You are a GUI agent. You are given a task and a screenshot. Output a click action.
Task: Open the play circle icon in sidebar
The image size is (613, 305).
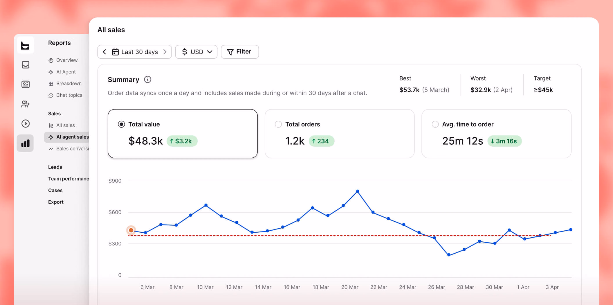click(26, 123)
